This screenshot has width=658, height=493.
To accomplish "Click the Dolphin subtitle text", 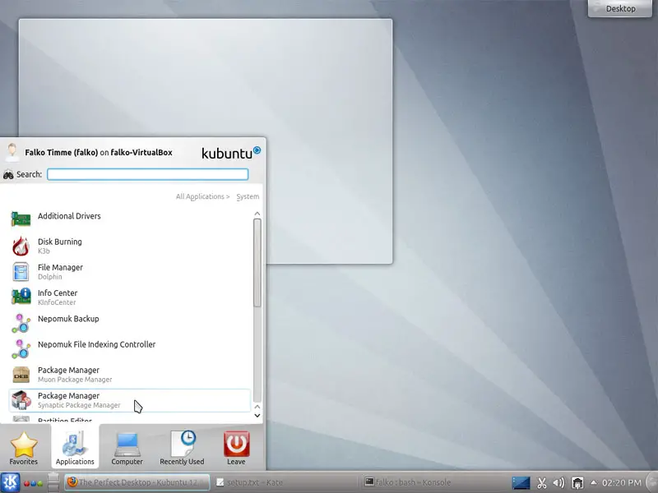I will click(x=49, y=277).
